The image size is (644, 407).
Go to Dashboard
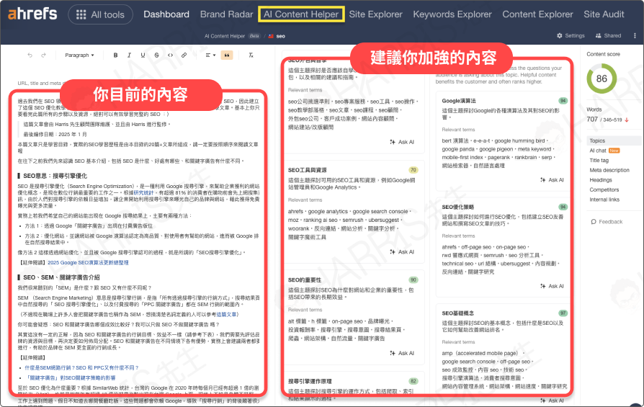pos(166,14)
